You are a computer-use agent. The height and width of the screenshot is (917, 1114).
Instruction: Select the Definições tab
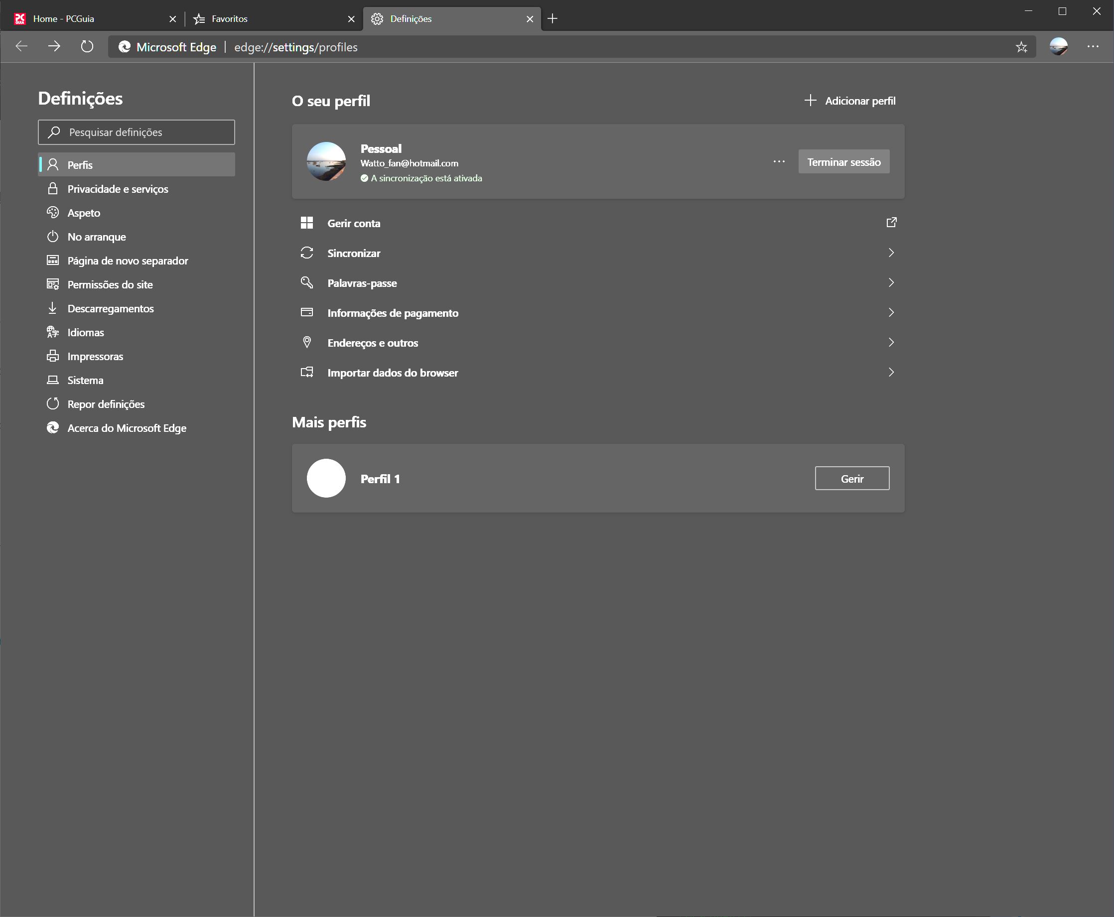click(451, 19)
